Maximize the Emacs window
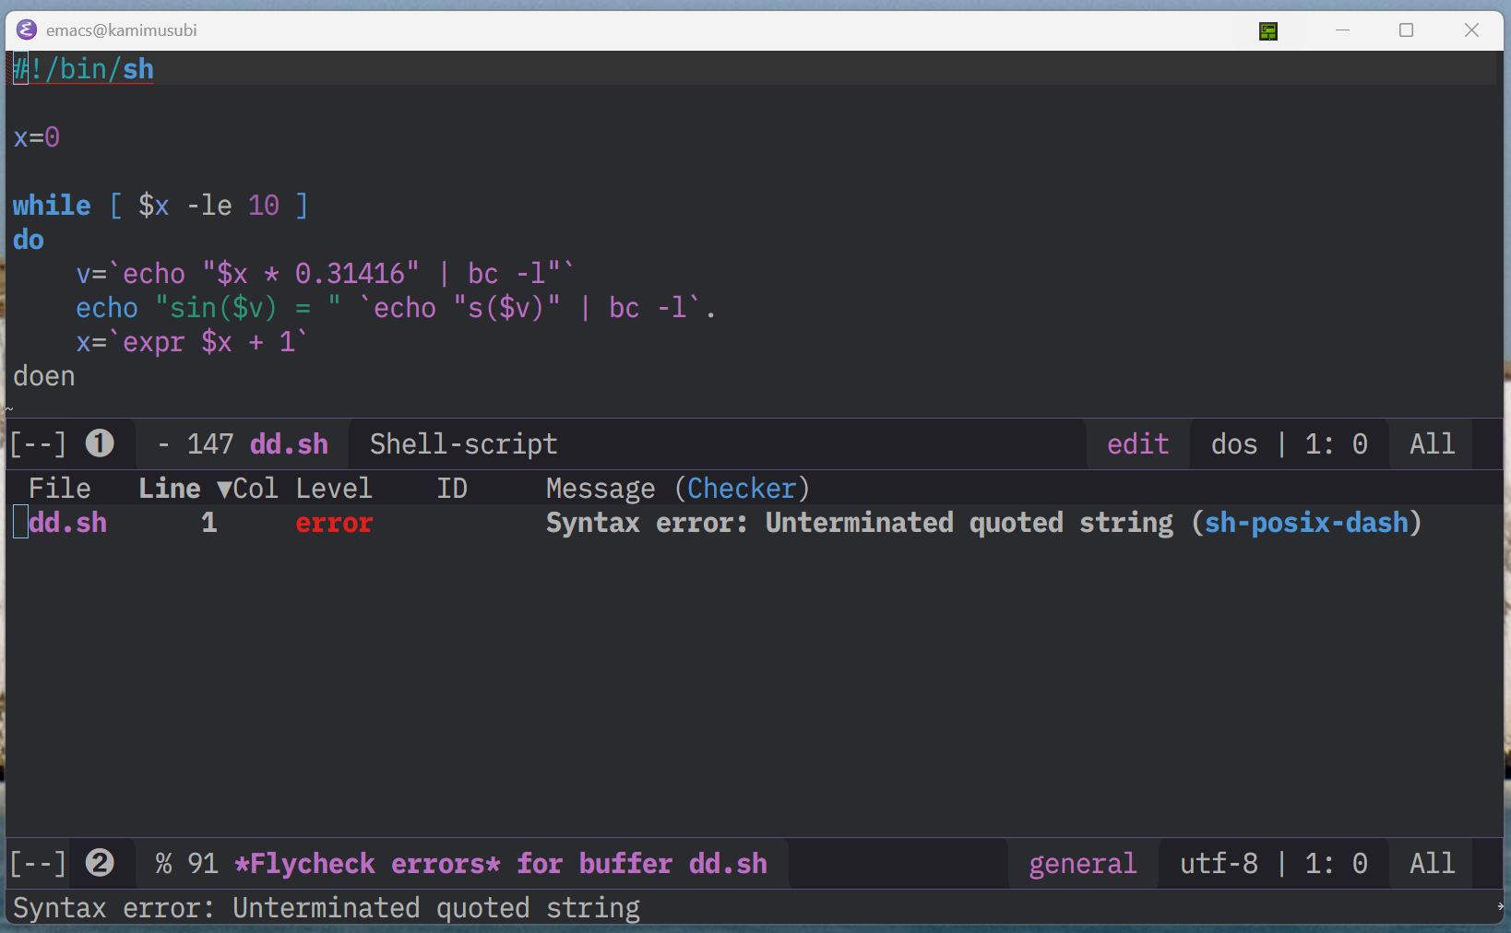Screen dimensions: 1511x933 point(1406,30)
